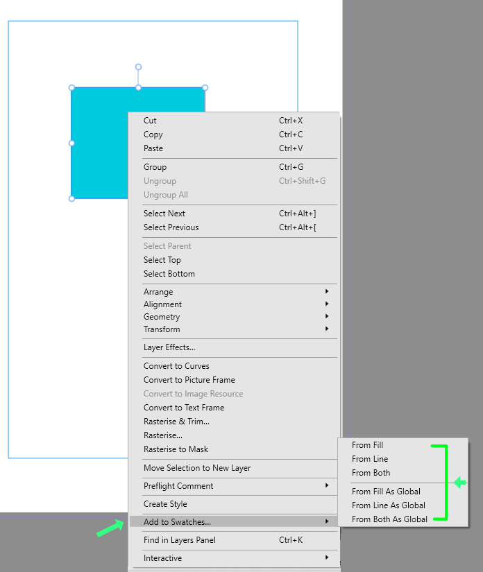This screenshot has width=483, height=572.
Task: Open the Geometry submenu
Action: [x=234, y=316]
